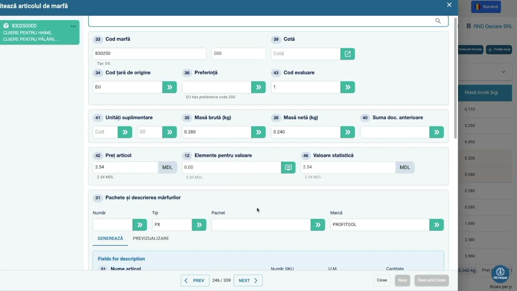The height and width of the screenshot is (291, 517).
Task: Open the HS Helper assistant
Action: point(500,274)
